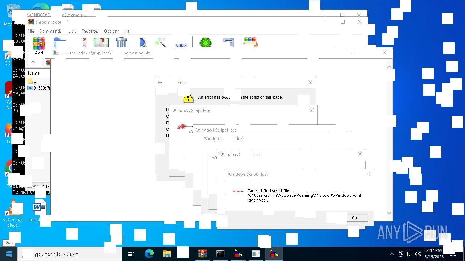The width and height of the screenshot is (465, 261).
Task: Expand the hidden system tray icons chevron
Action: 392,254
